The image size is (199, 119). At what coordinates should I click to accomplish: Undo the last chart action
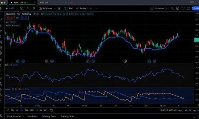point(91,8)
